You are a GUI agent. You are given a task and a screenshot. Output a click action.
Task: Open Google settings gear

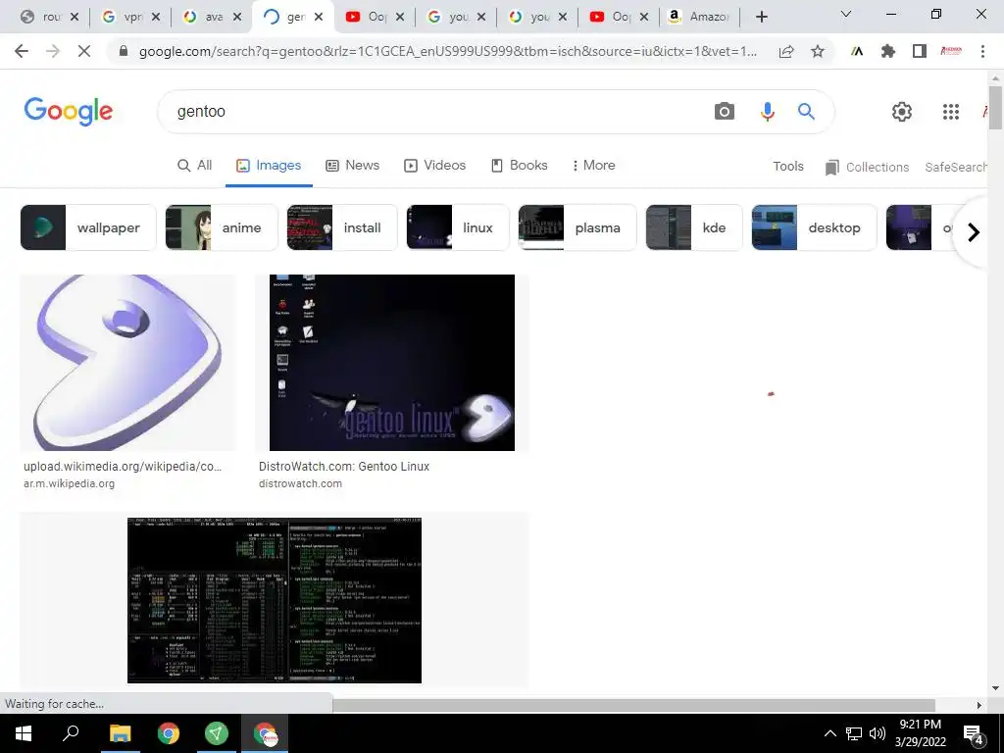click(x=902, y=112)
